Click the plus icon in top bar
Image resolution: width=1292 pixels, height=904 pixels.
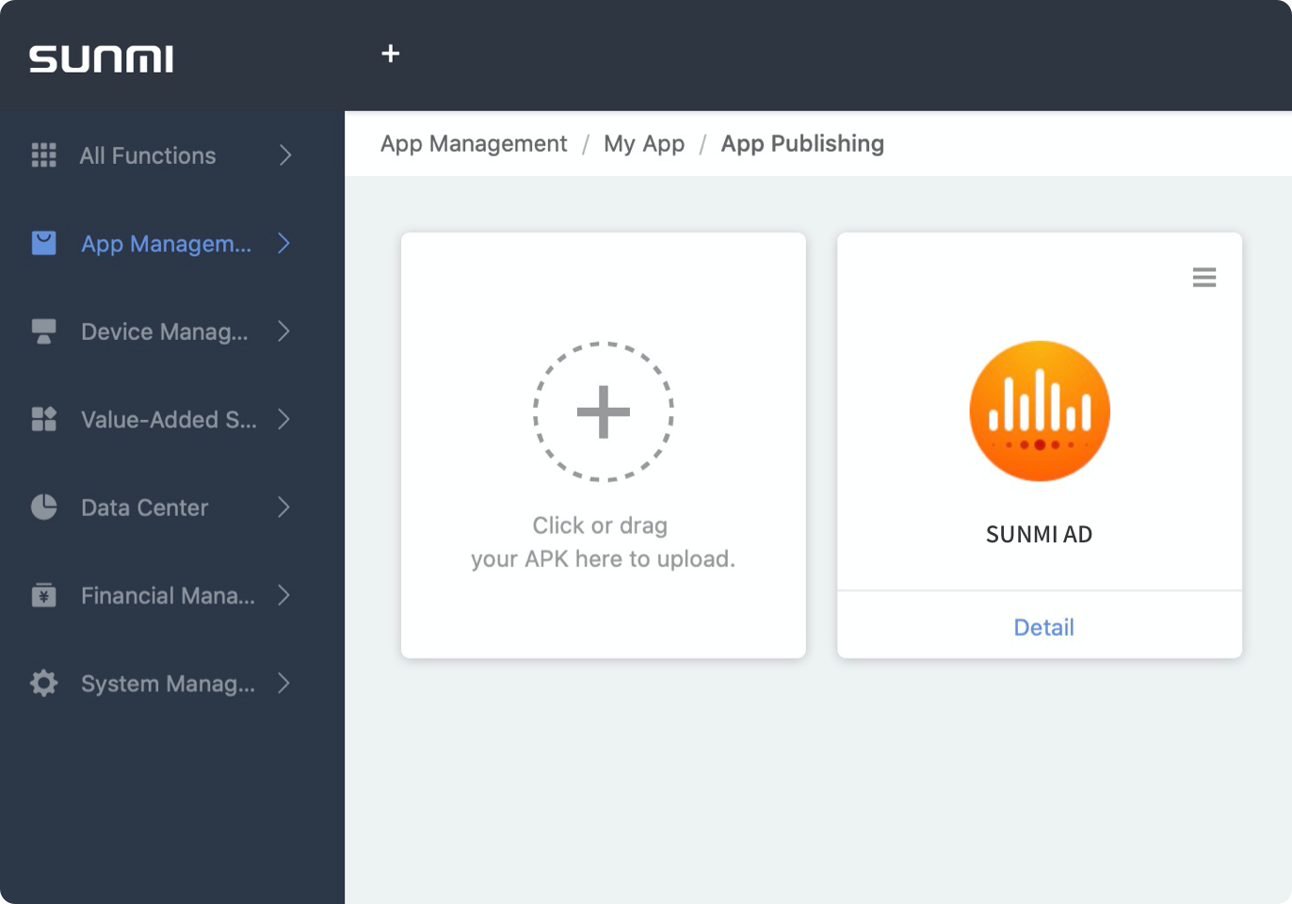coord(390,54)
